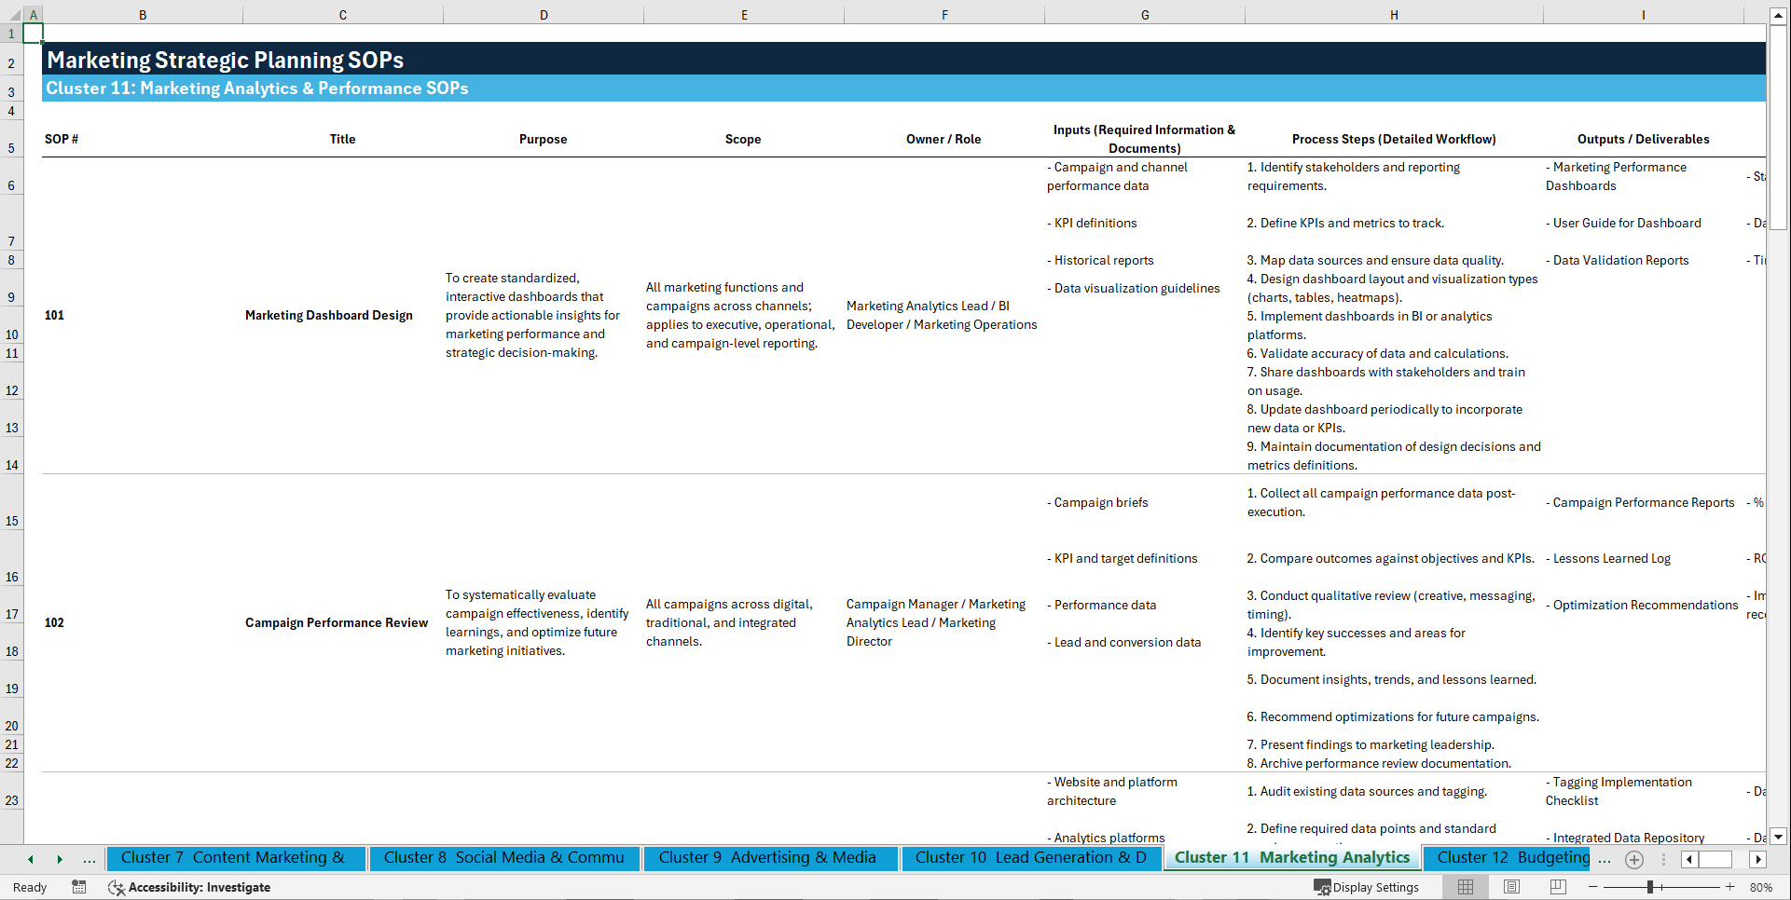Start macro recording from the status bar
Image resolution: width=1791 pixels, height=900 pixels.
[x=79, y=887]
